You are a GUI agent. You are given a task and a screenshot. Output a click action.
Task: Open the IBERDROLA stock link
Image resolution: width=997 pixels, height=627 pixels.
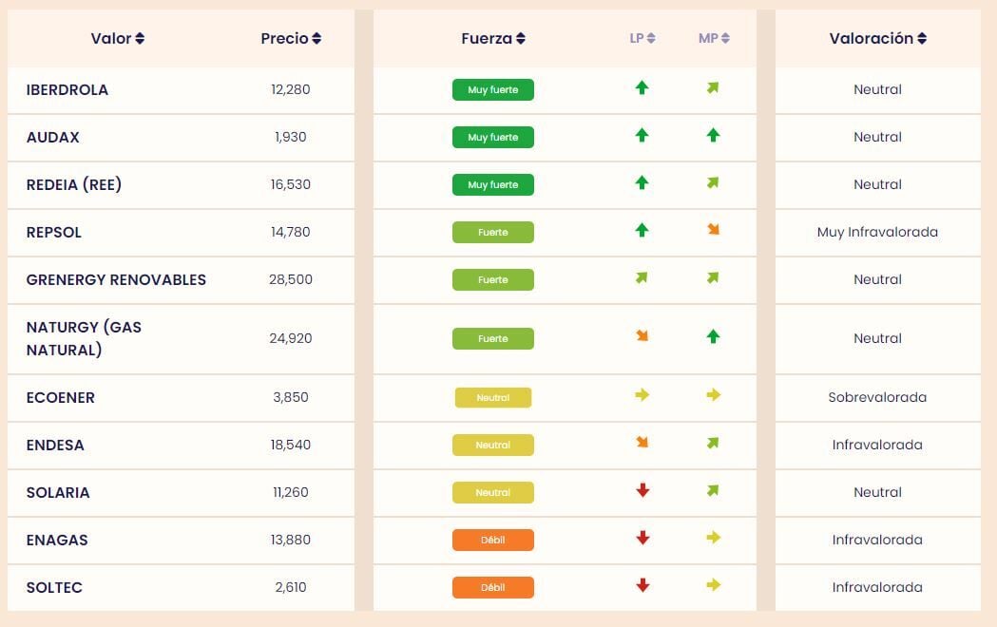(67, 90)
